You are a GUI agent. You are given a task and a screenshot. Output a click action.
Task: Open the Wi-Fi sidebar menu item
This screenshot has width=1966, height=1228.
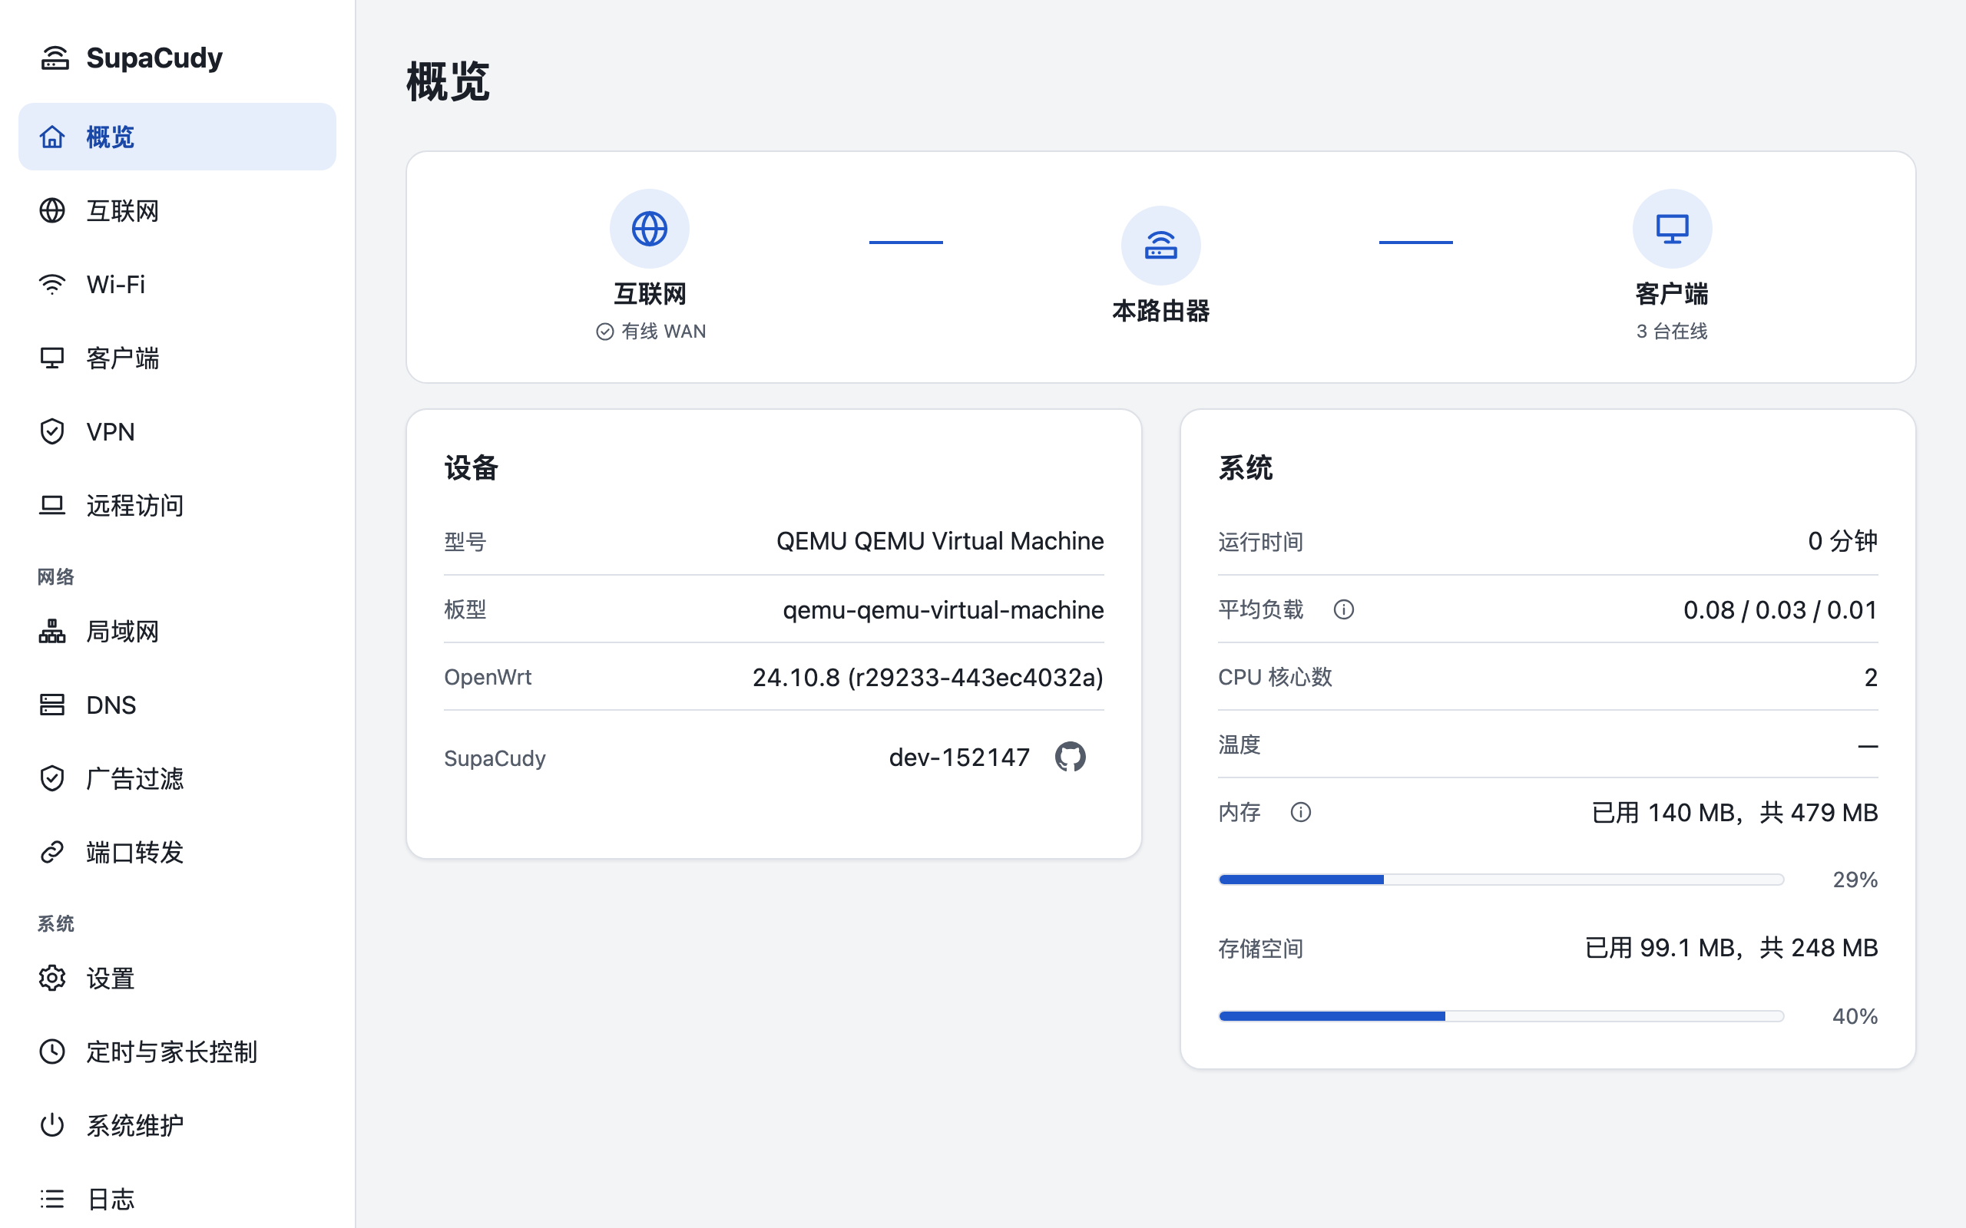[x=177, y=284]
